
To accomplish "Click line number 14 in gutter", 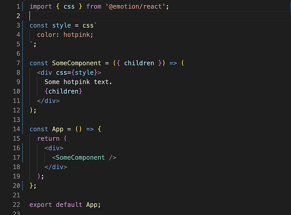I will [16, 129].
